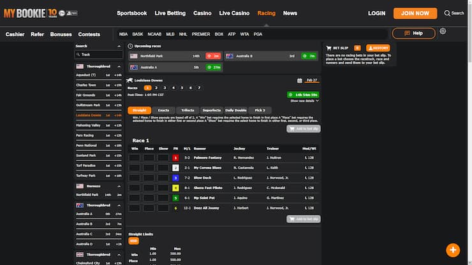Expand Show race details
472x265 pixels.
(304, 101)
